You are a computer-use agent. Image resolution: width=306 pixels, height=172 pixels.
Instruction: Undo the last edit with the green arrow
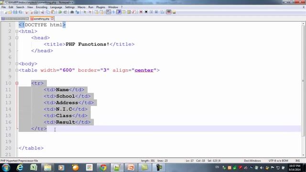(60, 12)
